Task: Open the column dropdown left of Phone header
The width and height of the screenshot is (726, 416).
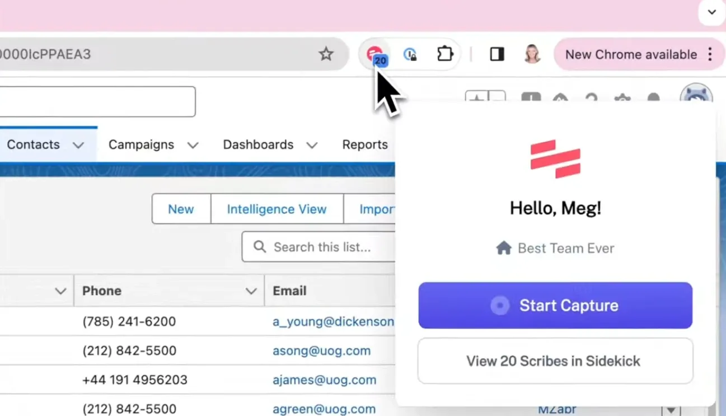Action: 60,291
